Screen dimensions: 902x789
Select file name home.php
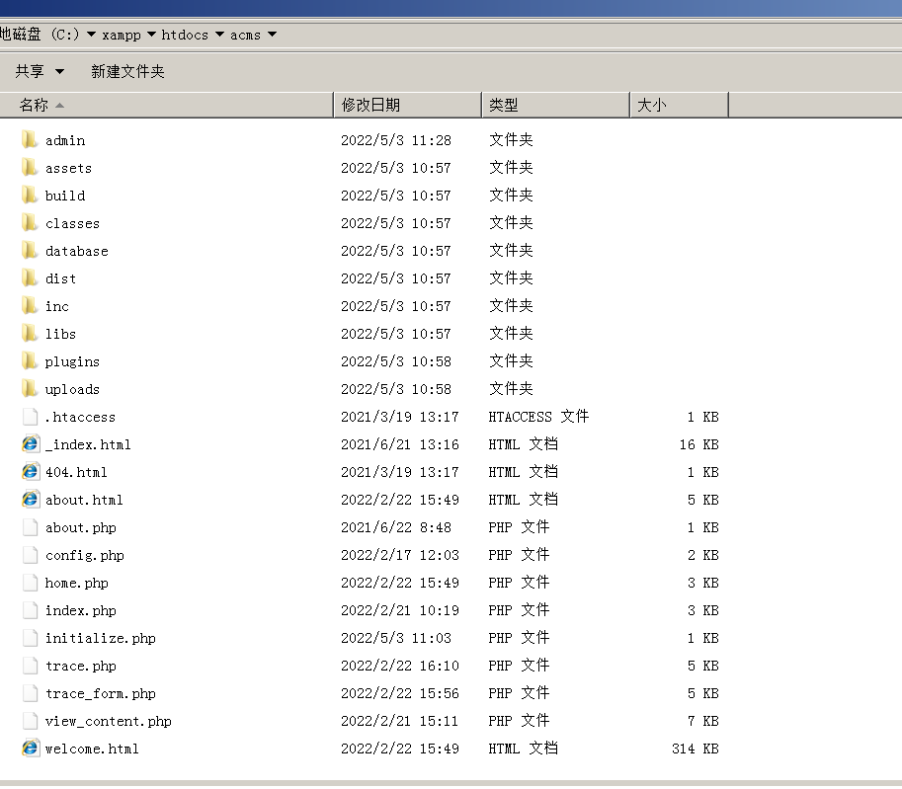click(x=76, y=584)
